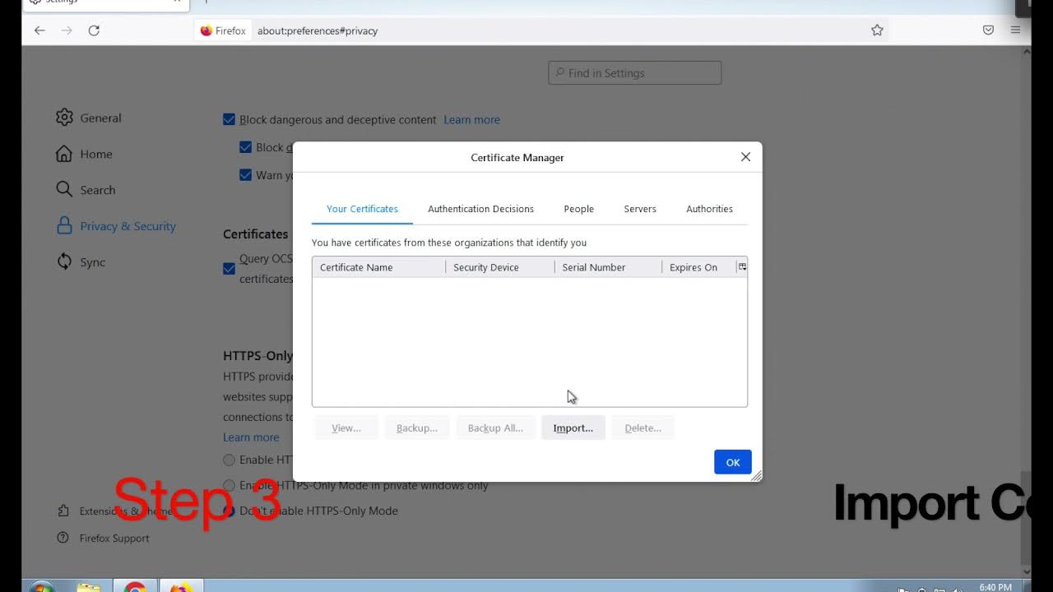
Task: Open the Firefox hamburger application menu
Action: point(1015,30)
